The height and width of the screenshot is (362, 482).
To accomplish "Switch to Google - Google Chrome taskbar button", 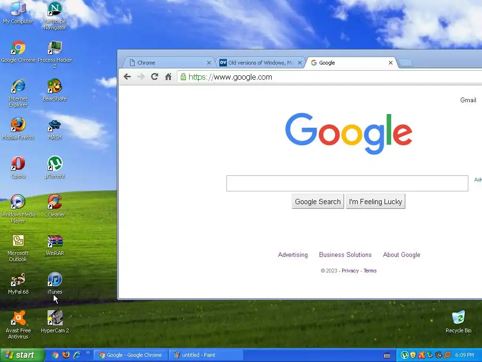I will (x=131, y=355).
